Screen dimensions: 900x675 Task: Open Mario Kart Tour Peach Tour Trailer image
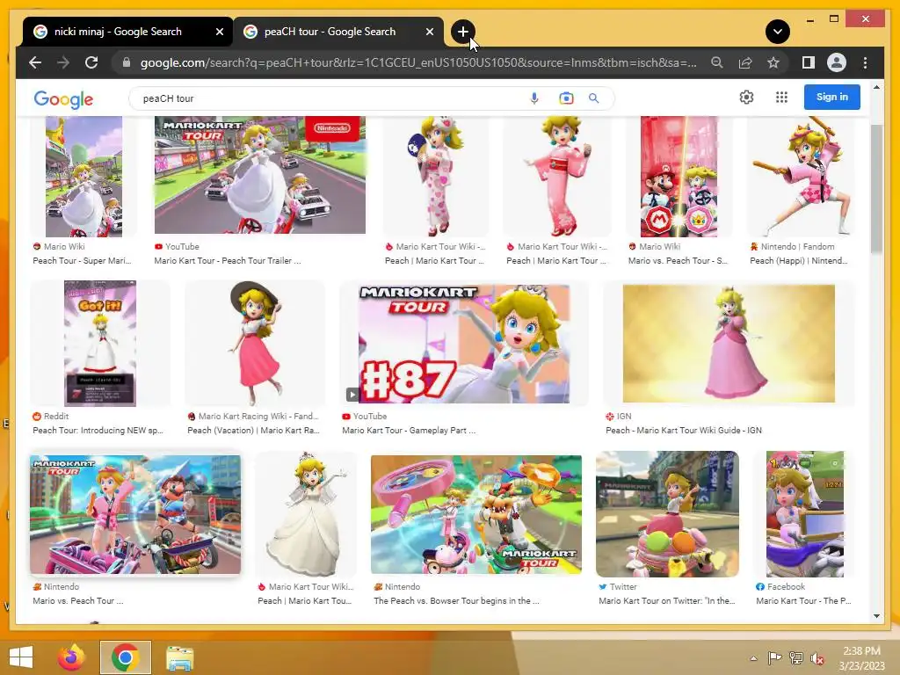click(x=259, y=175)
